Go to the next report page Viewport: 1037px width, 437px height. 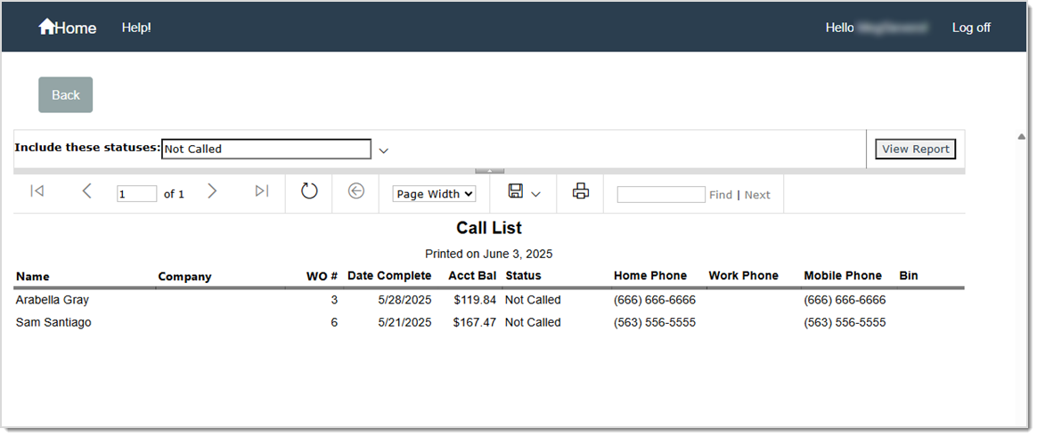(x=212, y=191)
